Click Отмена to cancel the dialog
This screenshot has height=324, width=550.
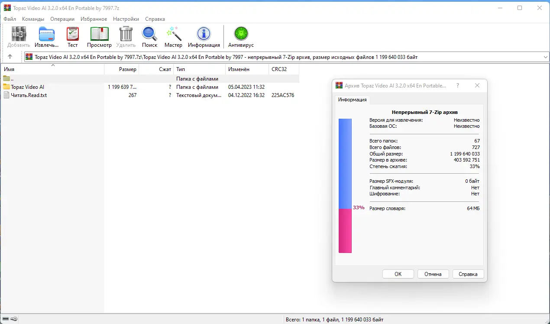(x=433, y=274)
